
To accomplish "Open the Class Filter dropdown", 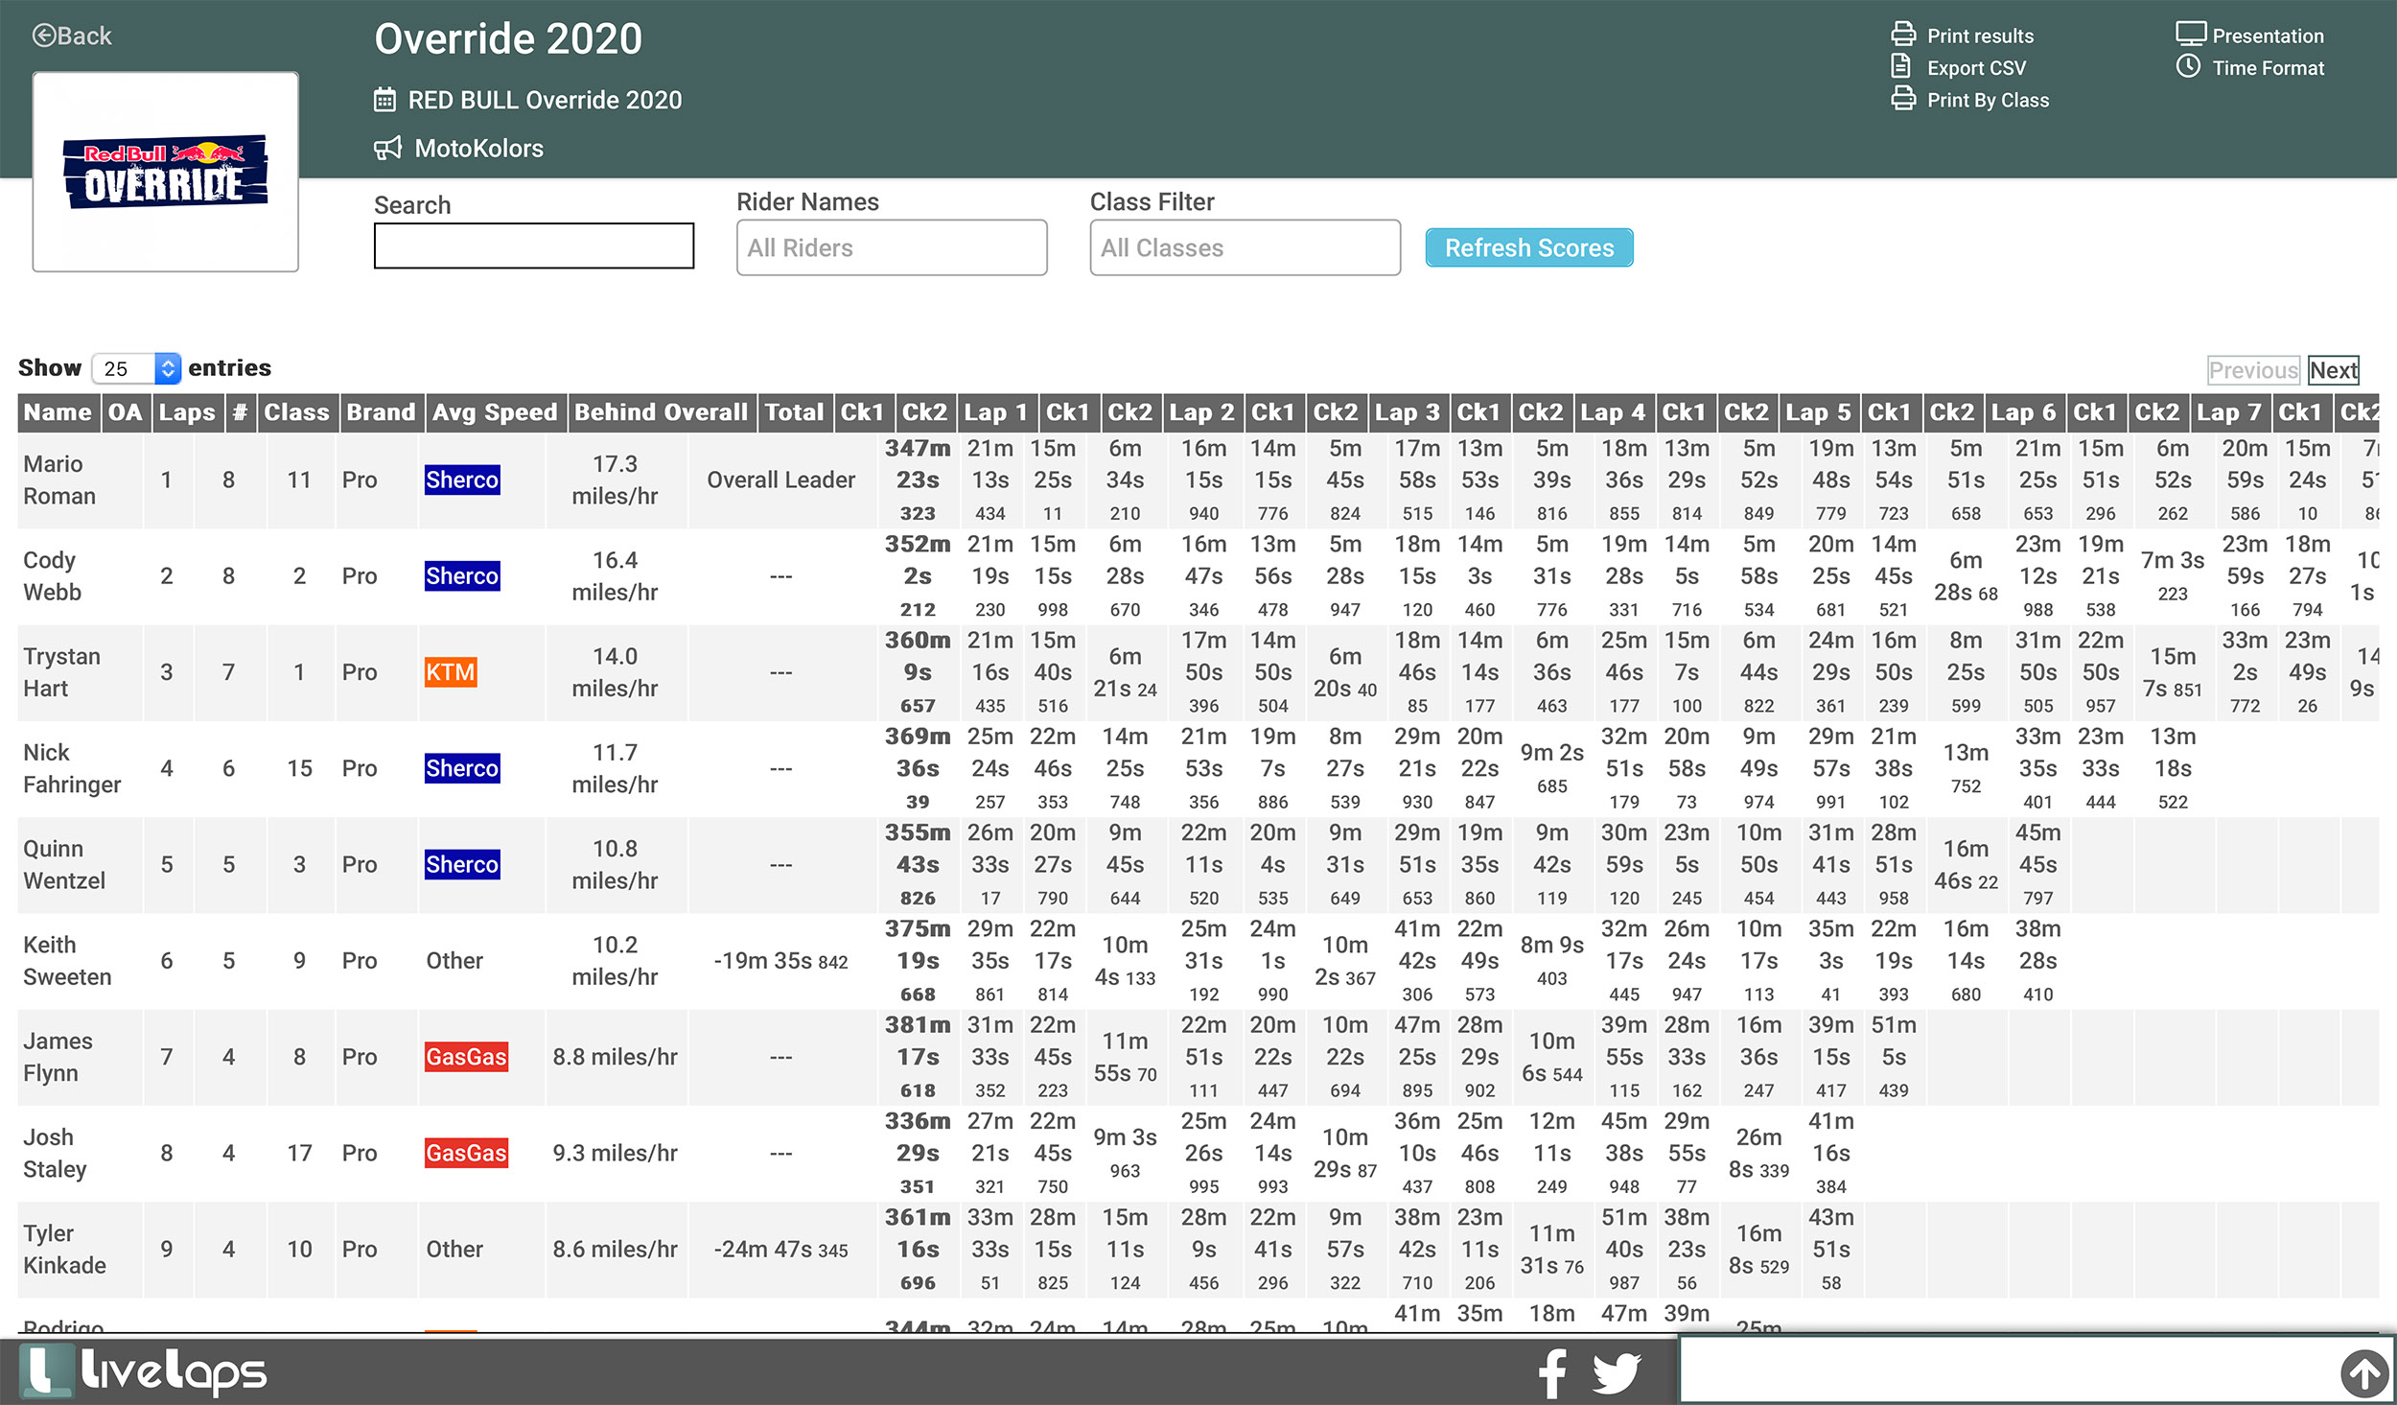I will pyautogui.click(x=1244, y=247).
